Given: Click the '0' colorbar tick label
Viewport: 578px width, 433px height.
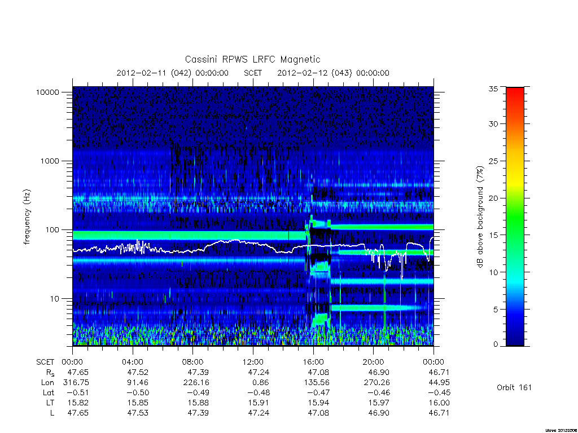Looking at the screenshot, I should pyautogui.click(x=495, y=344).
